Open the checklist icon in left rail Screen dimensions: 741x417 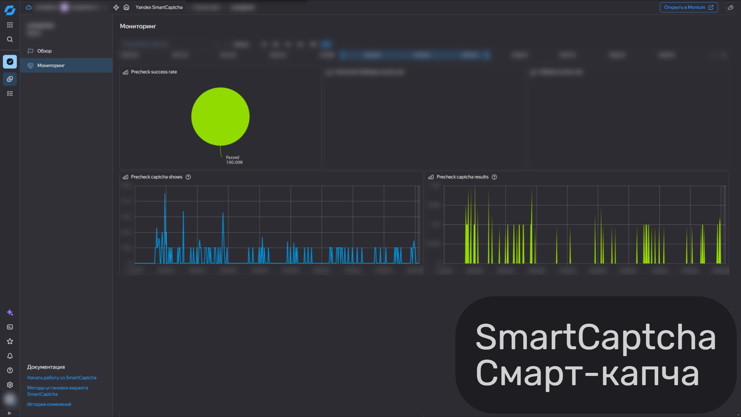pyautogui.click(x=10, y=93)
